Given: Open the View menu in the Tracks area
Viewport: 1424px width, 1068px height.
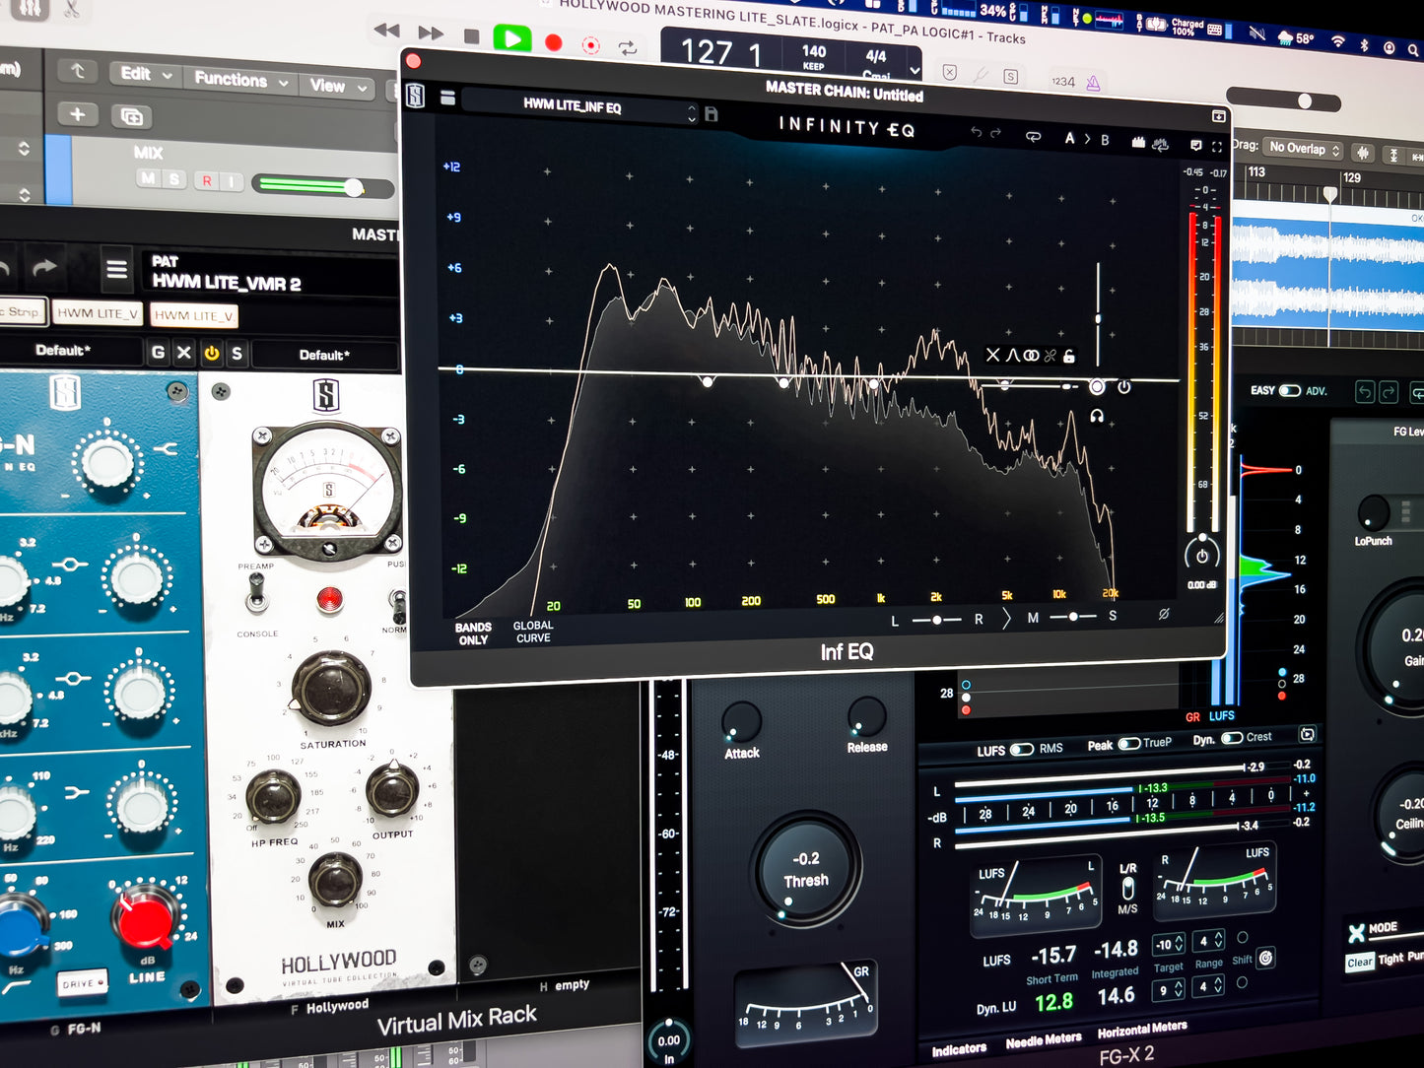Looking at the screenshot, I should (337, 86).
